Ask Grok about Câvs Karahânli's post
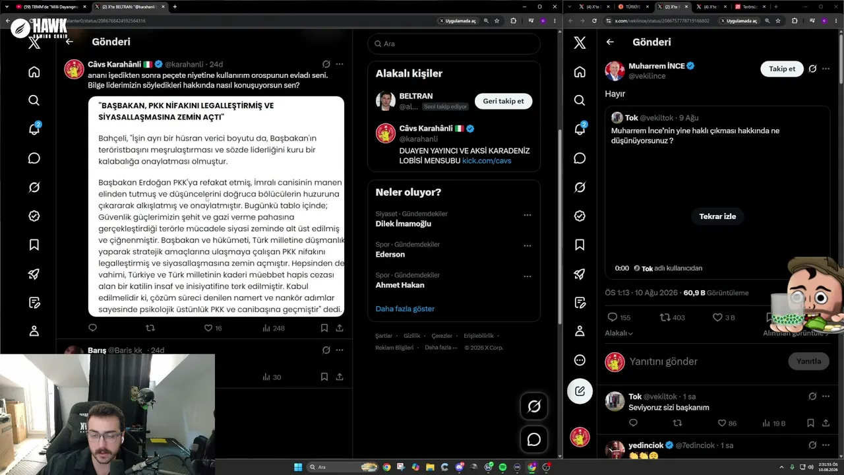Image resolution: width=844 pixels, height=475 pixels. [326, 65]
